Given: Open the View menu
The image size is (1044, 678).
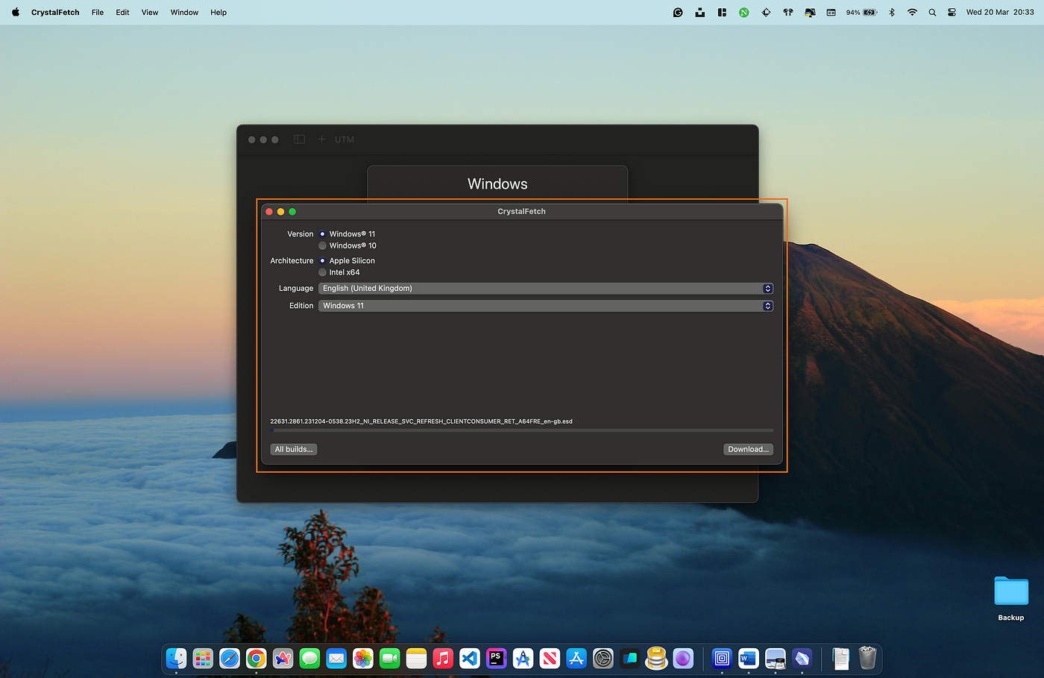Looking at the screenshot, I should (x=150, y=13).
